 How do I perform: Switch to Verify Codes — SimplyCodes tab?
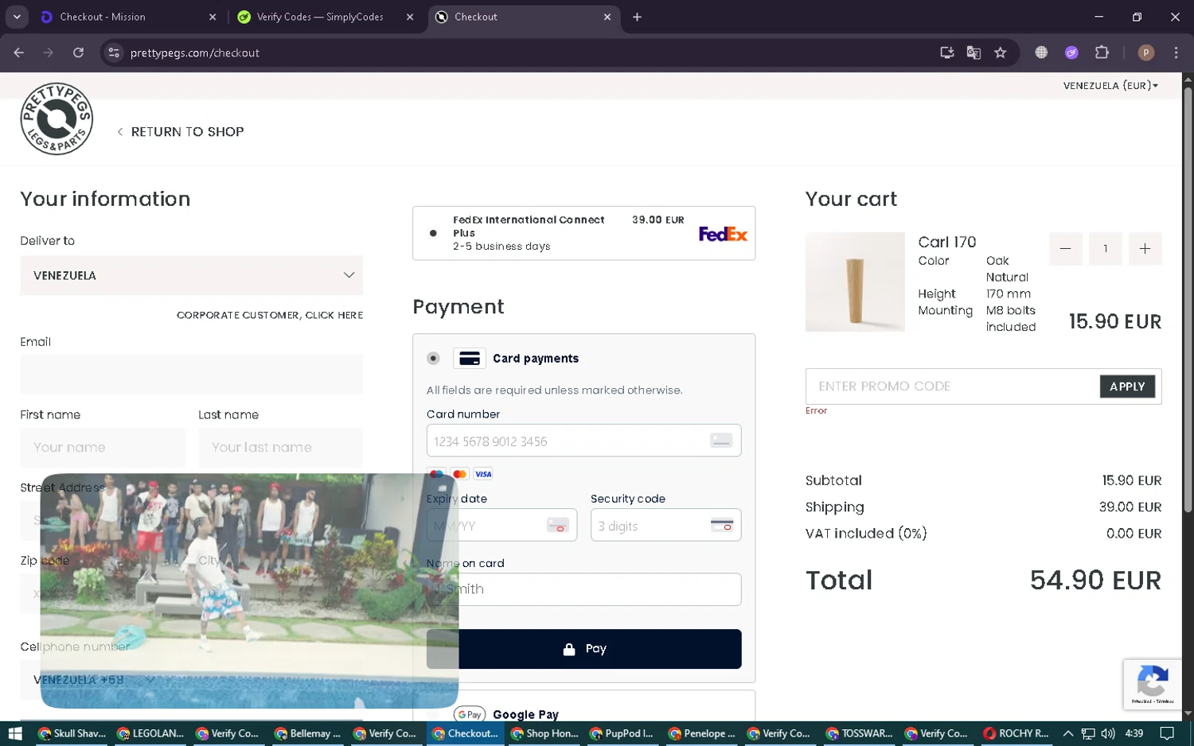320,17
